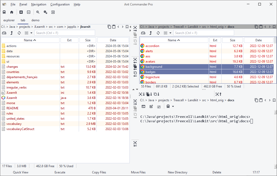Sort left panel by Name column

point(30,40)
